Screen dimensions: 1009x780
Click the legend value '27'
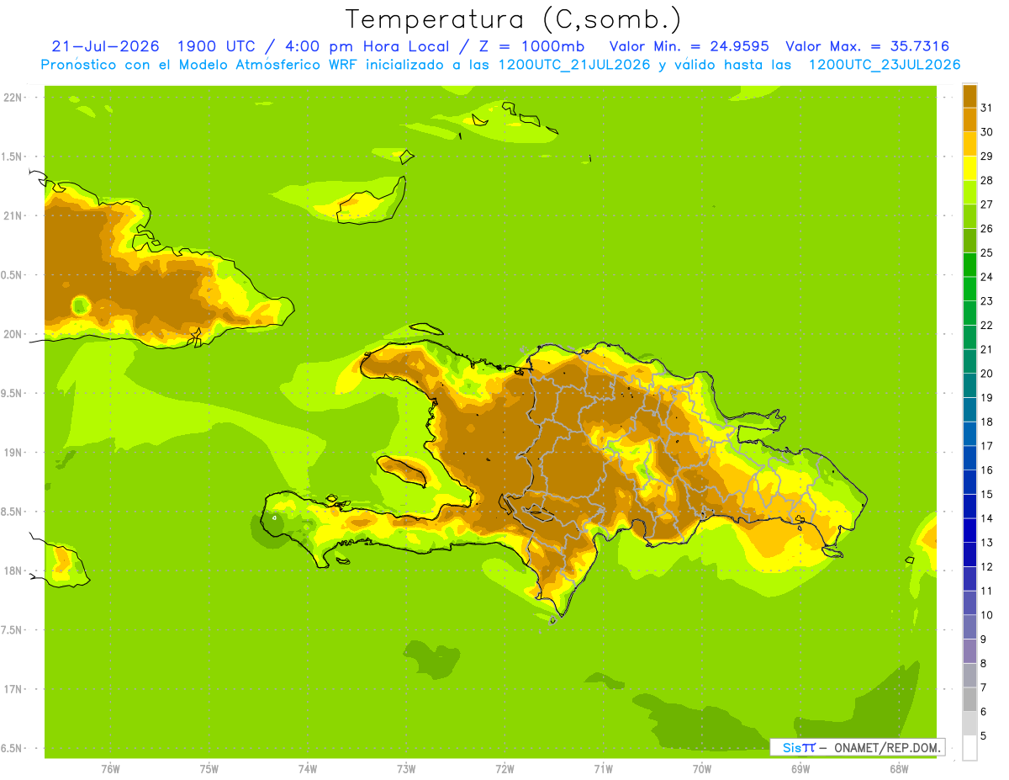coord(986,204)
